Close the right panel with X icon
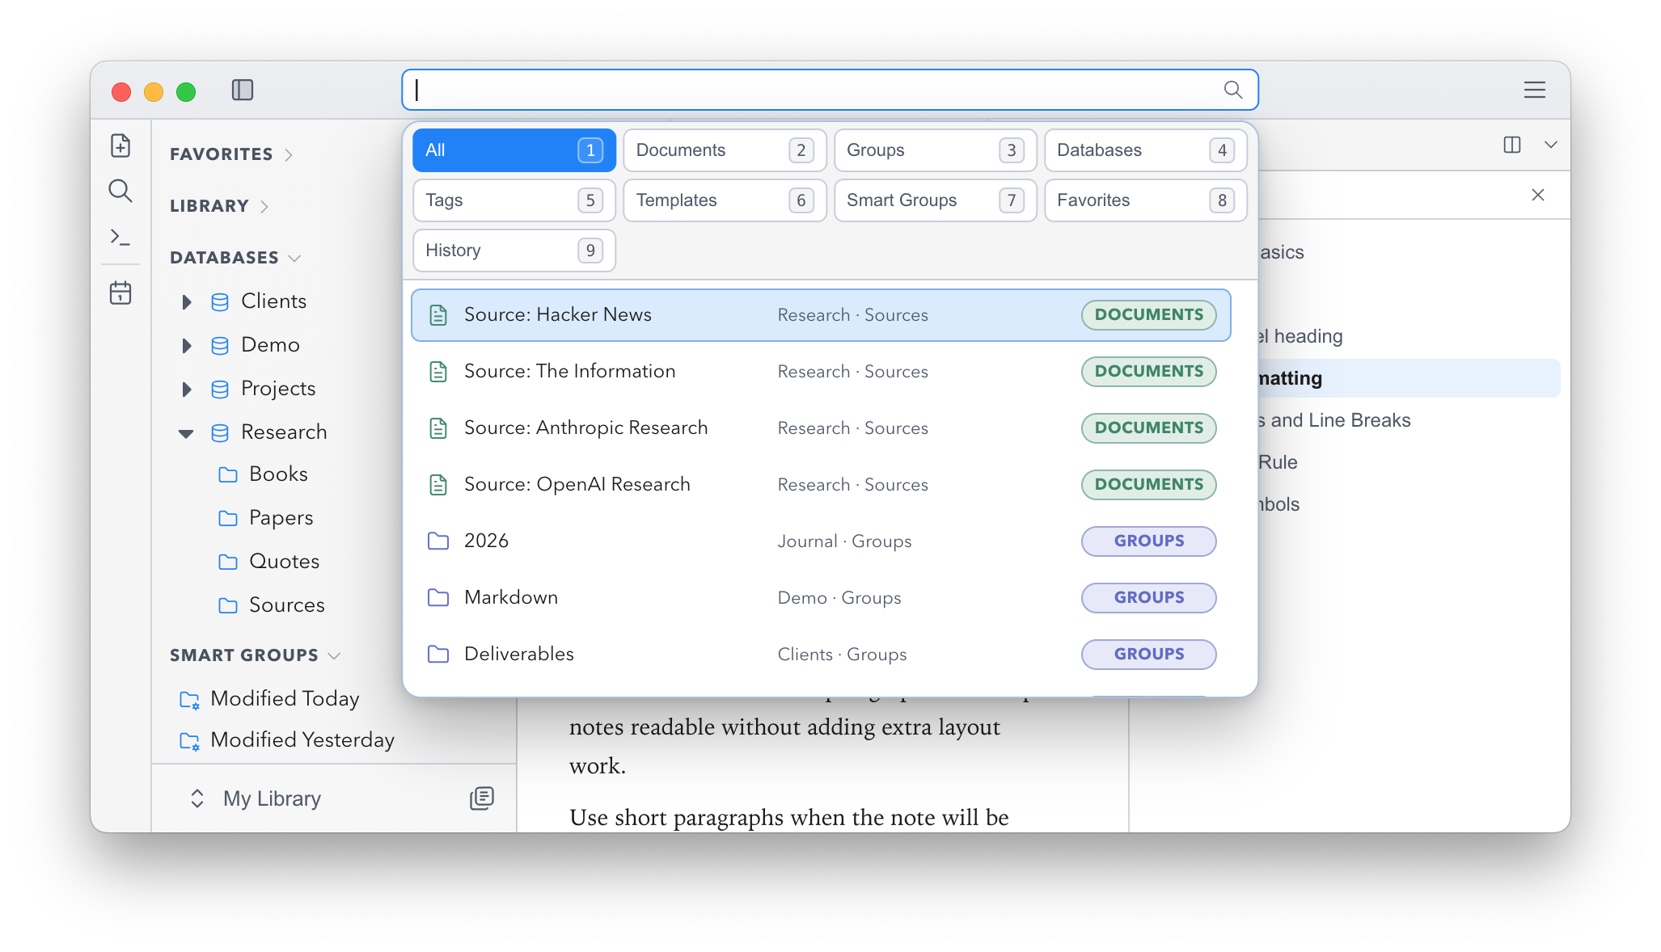This screenshot has height=952, width=1661. point(1538,195)
